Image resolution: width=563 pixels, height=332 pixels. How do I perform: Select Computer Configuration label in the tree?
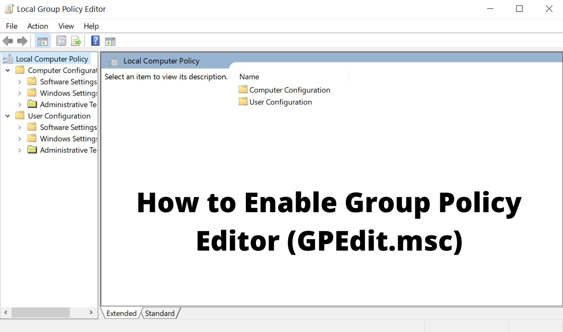click(62, 70)
